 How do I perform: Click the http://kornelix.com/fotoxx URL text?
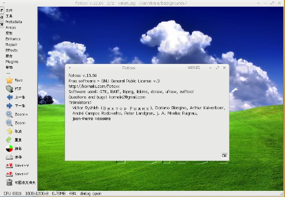pos(94,86)
